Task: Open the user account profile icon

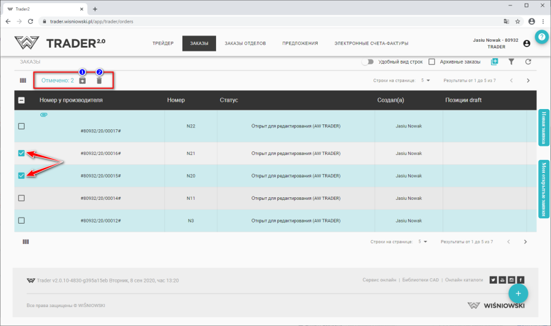Action: 527,44
